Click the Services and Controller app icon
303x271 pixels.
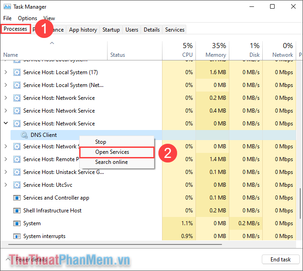point(17,198)
